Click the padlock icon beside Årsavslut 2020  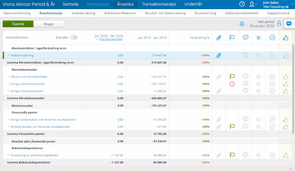click(x=279, y=24)
